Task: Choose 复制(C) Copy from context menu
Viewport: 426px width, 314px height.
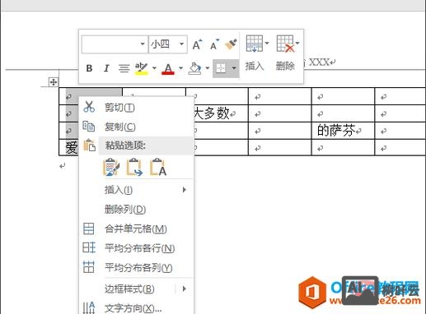Action: [136, 127]
